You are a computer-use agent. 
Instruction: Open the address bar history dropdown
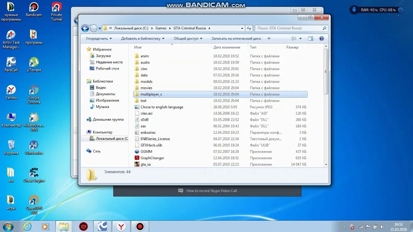(x=242, y=28)
